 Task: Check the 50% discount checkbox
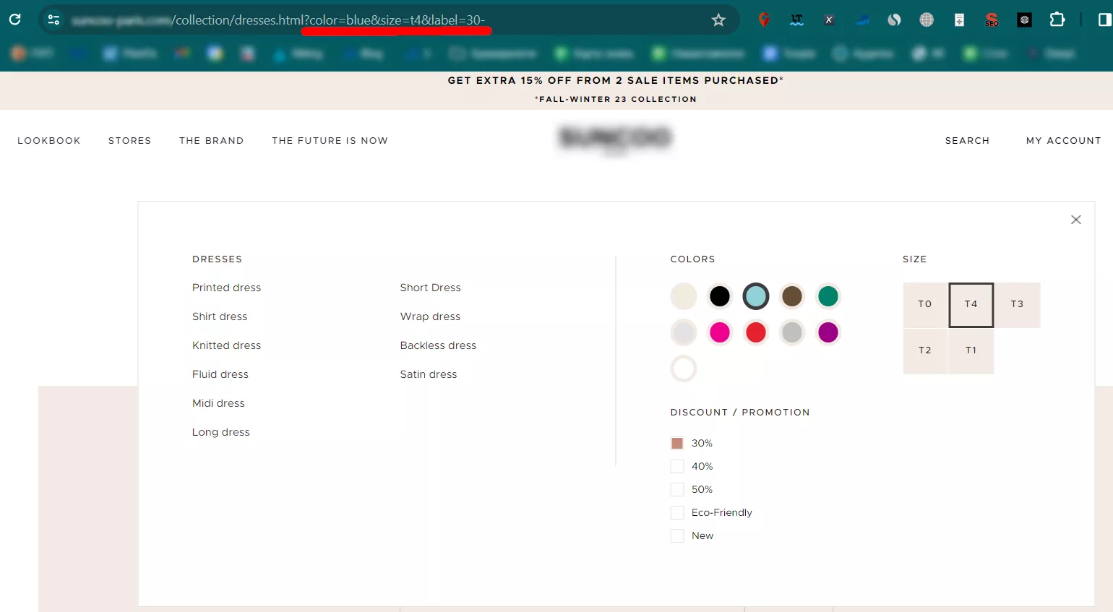(x=677, y=489)
